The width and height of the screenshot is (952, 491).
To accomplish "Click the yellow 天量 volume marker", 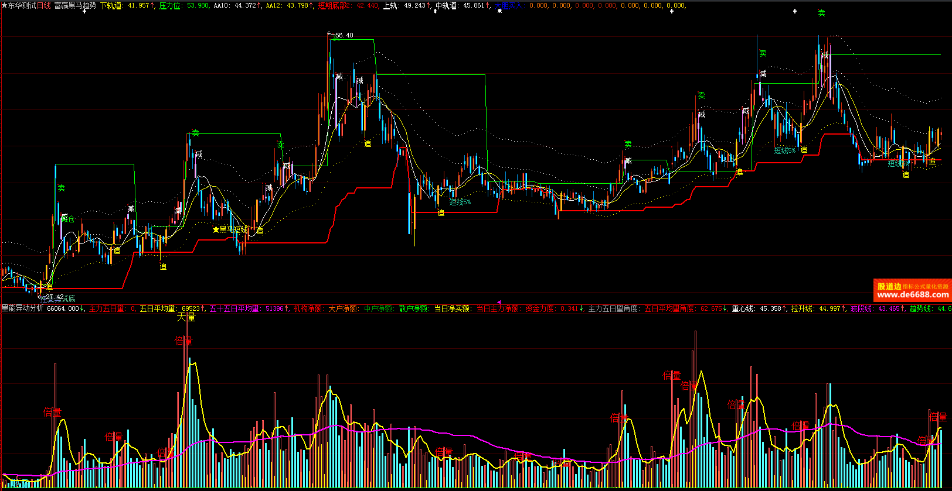I will tap(186, 317).
